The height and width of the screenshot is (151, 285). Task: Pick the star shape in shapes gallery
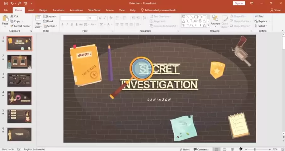(x=204, y=25)
